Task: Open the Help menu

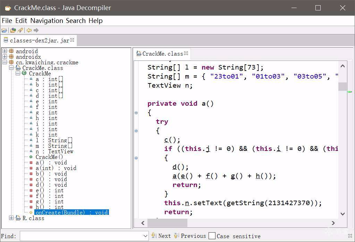Action: coord(95,21)
